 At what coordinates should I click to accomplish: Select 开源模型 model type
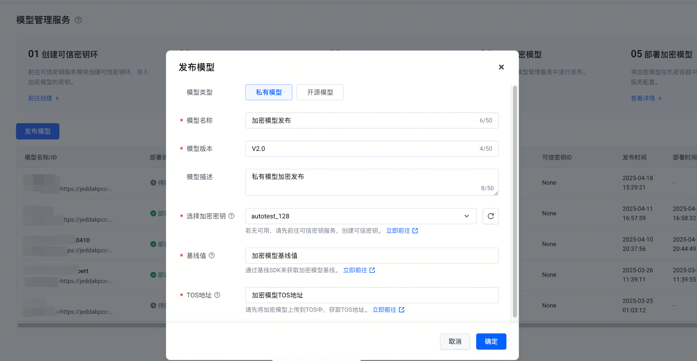point(320,92)
